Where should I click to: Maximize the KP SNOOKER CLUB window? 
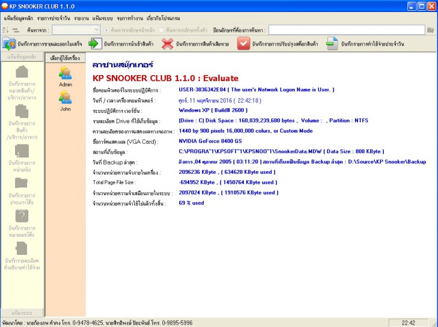pos(422,6)
